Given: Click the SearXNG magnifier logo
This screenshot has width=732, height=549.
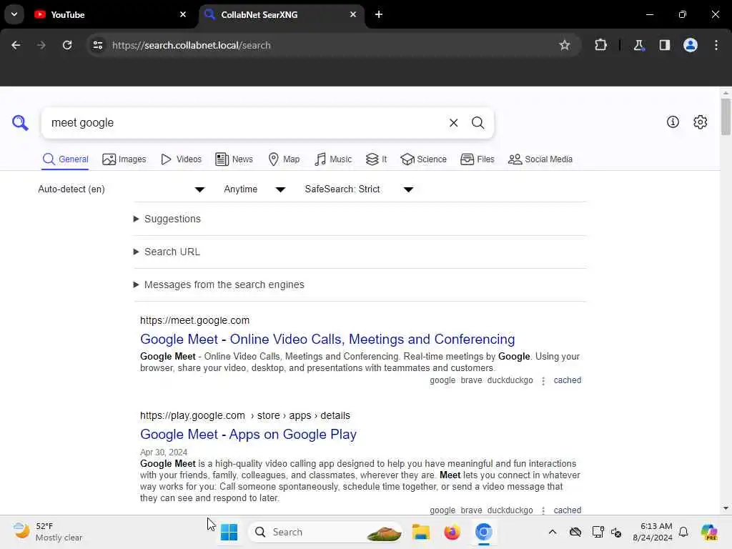Looking at the screenshot, I should pyautogui.click(x=20, y=123).
